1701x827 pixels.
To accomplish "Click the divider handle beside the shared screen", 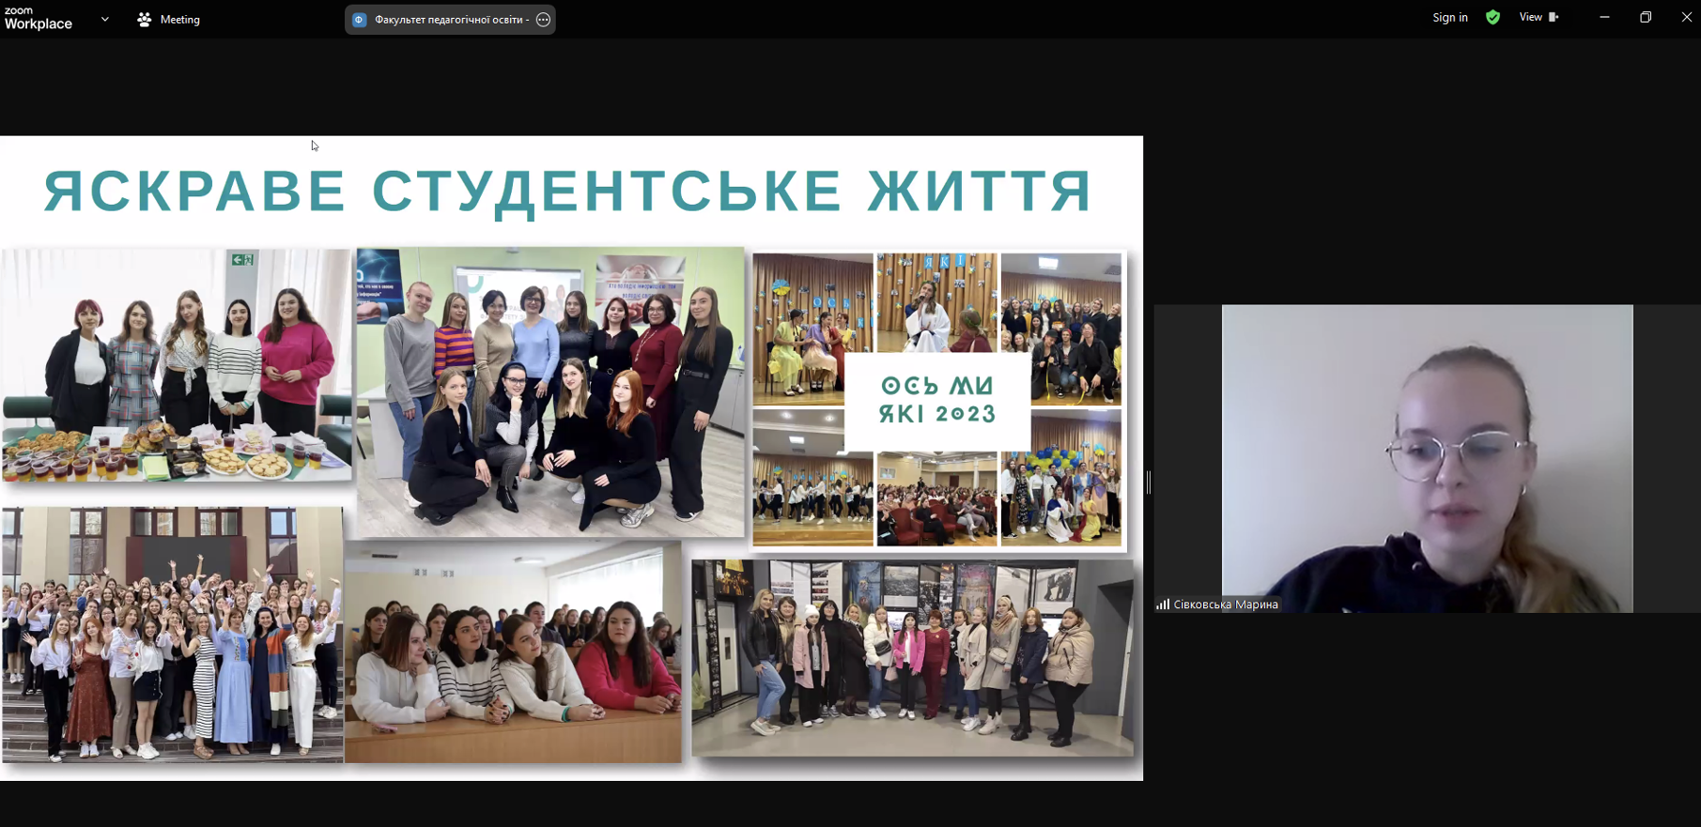I will (1148, 482).
